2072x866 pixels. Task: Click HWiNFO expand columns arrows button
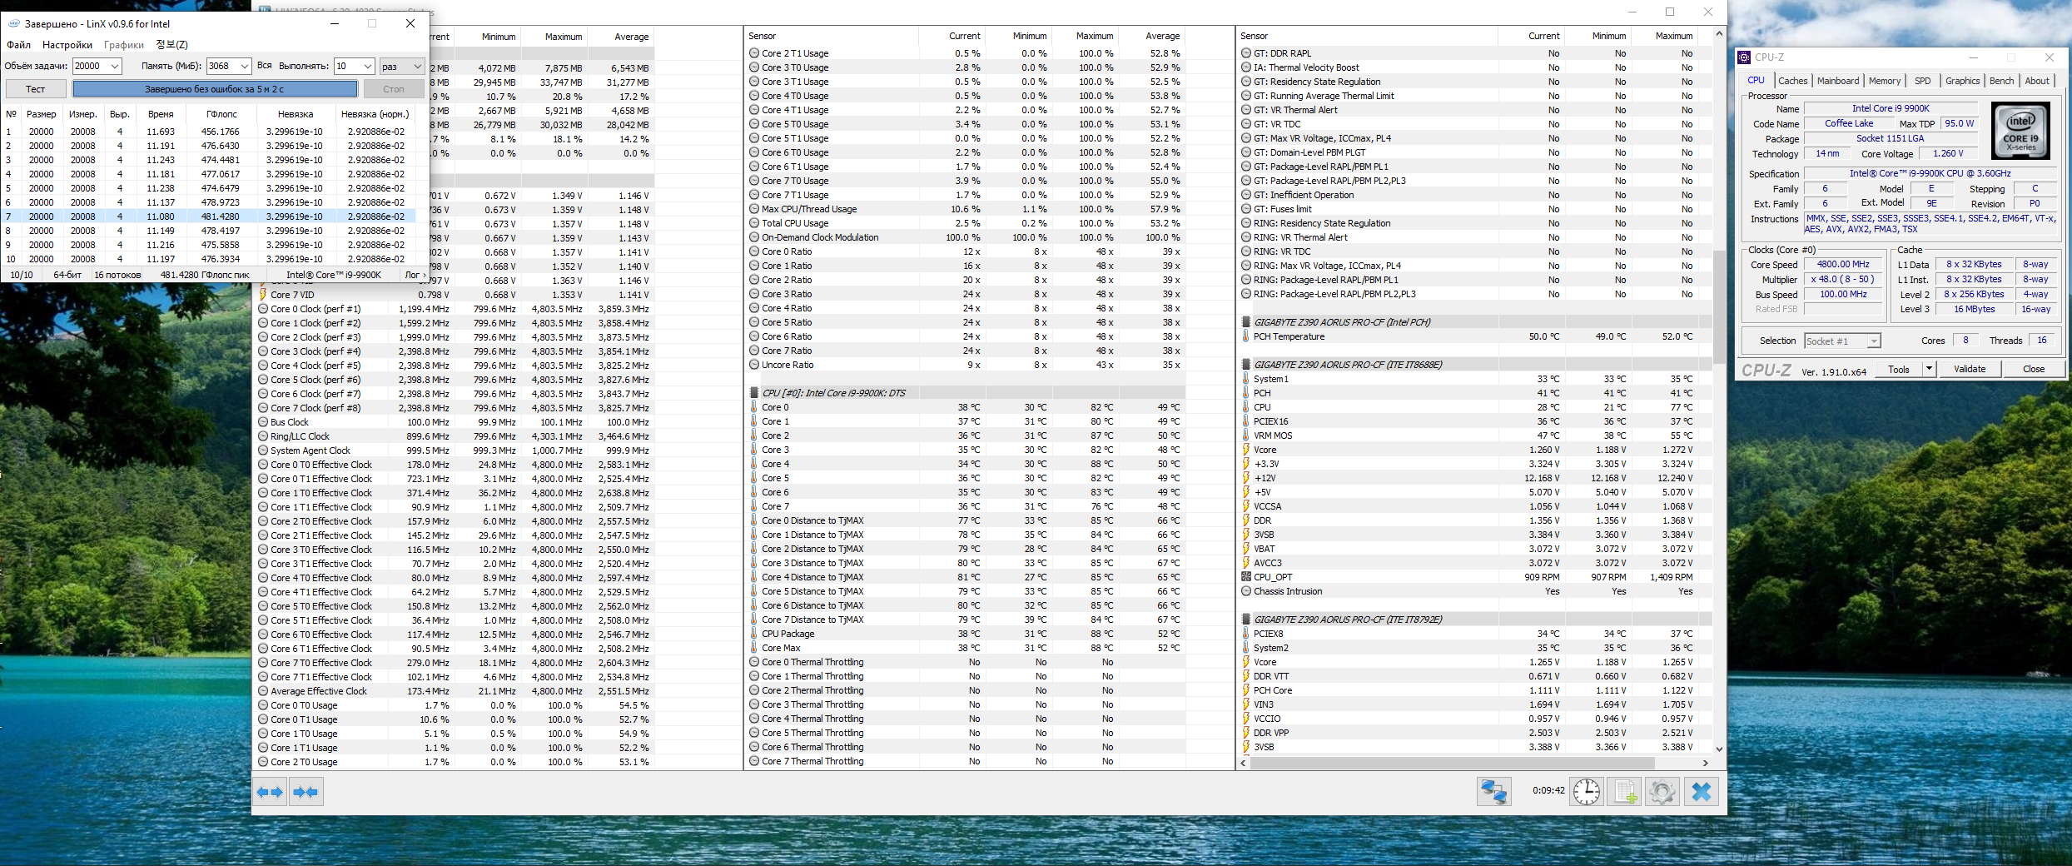click(x=271, y=792)
